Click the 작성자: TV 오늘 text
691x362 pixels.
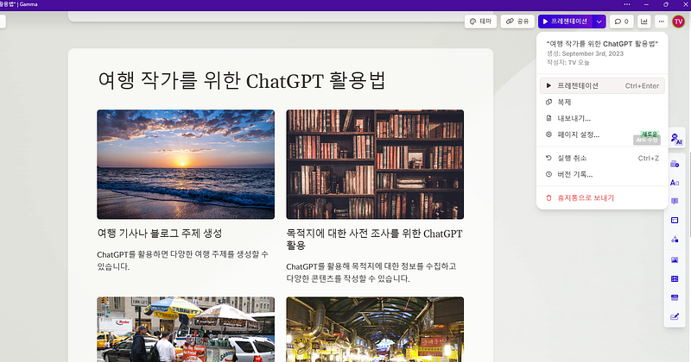click(x=568, y=62)
